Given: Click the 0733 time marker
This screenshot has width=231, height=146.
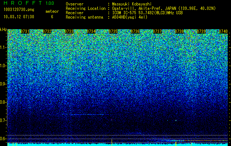Looking at the screenshot, I should coord(69,31).
